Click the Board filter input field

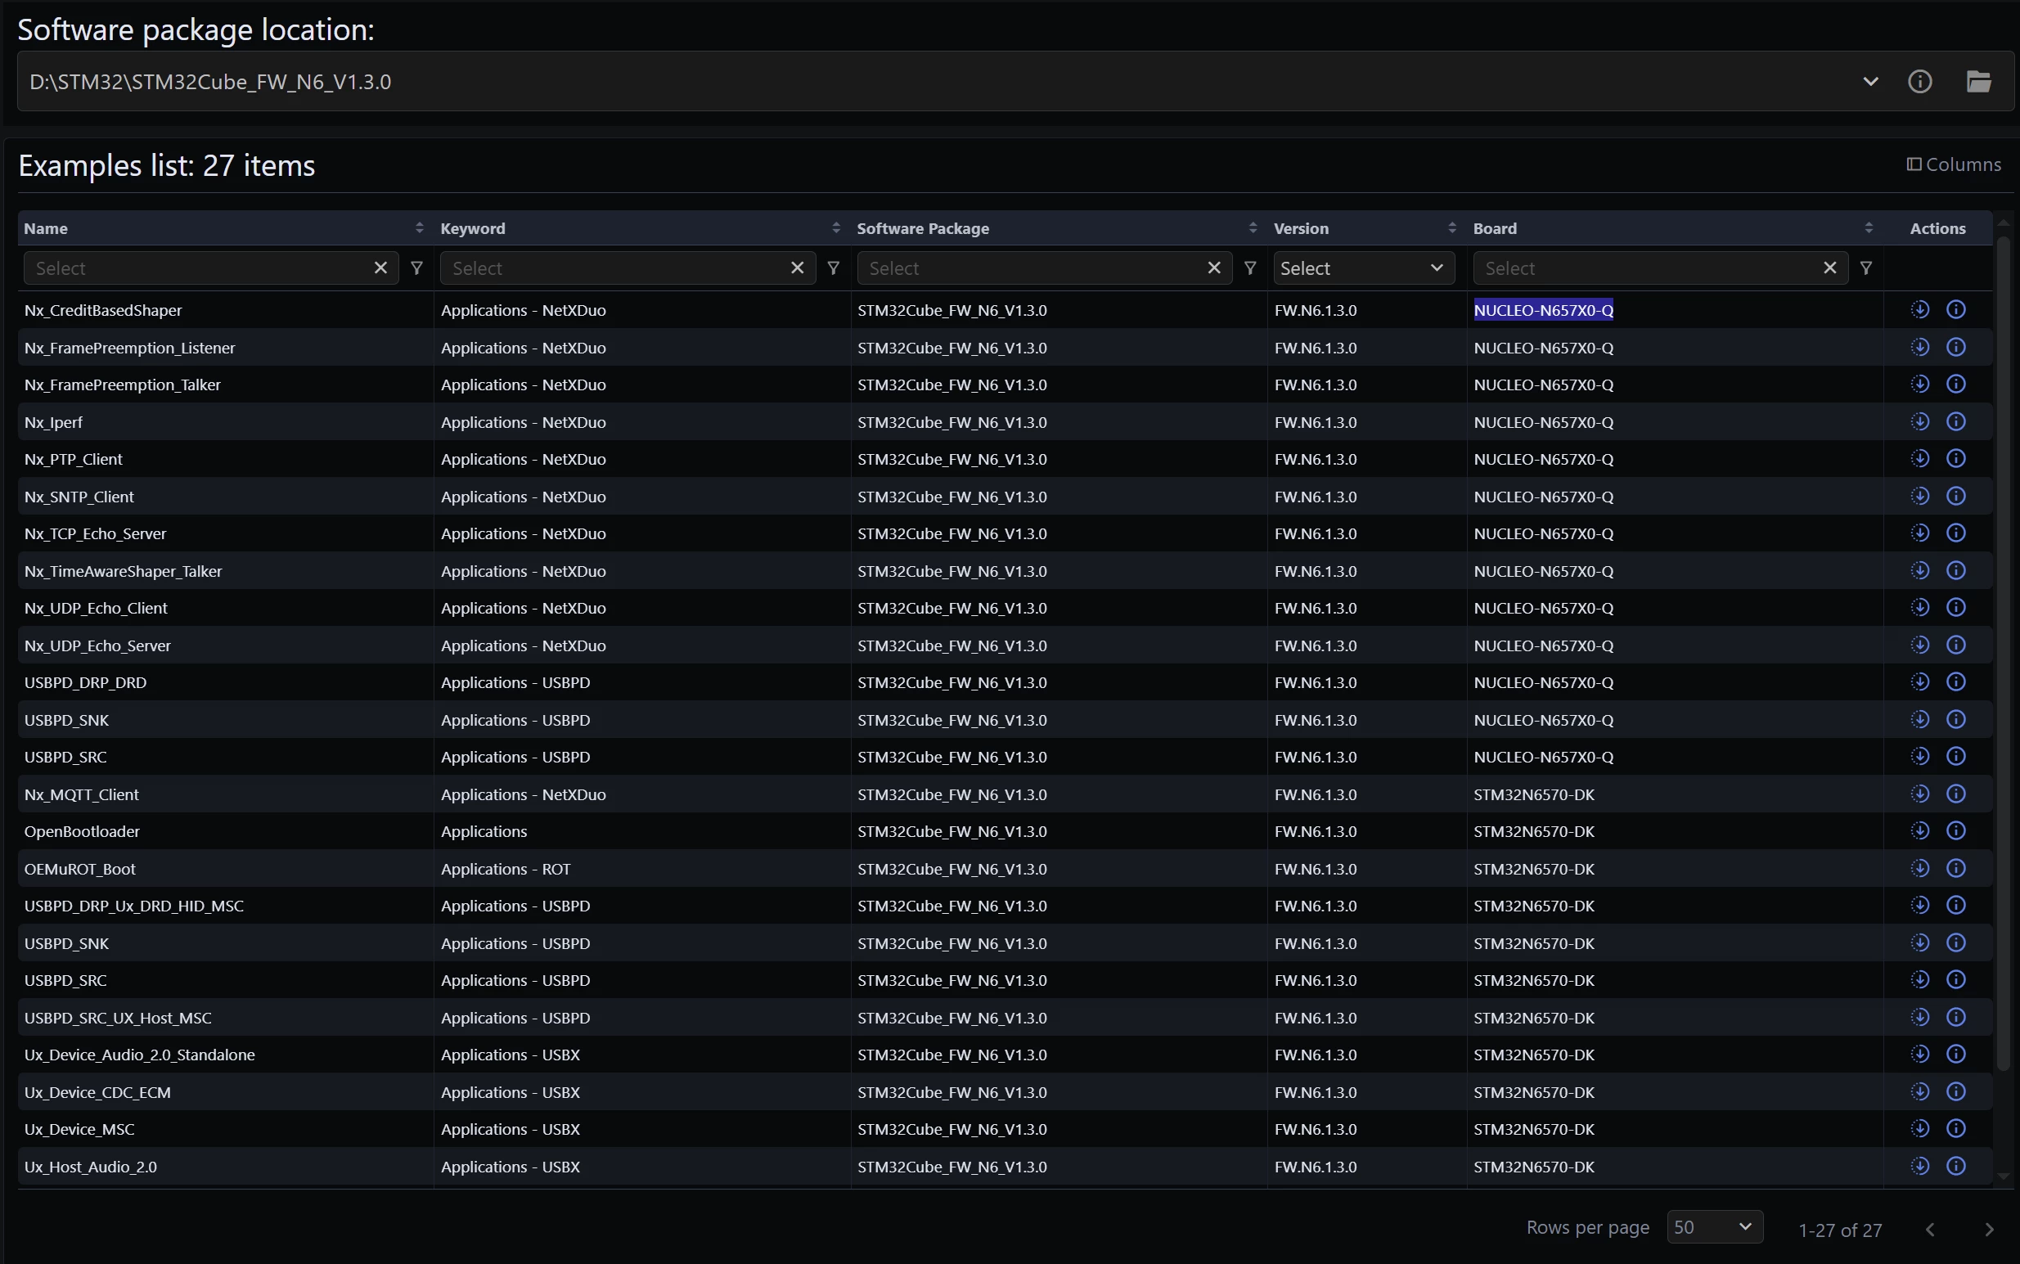pyautogui.click(x=1644, y=268)
